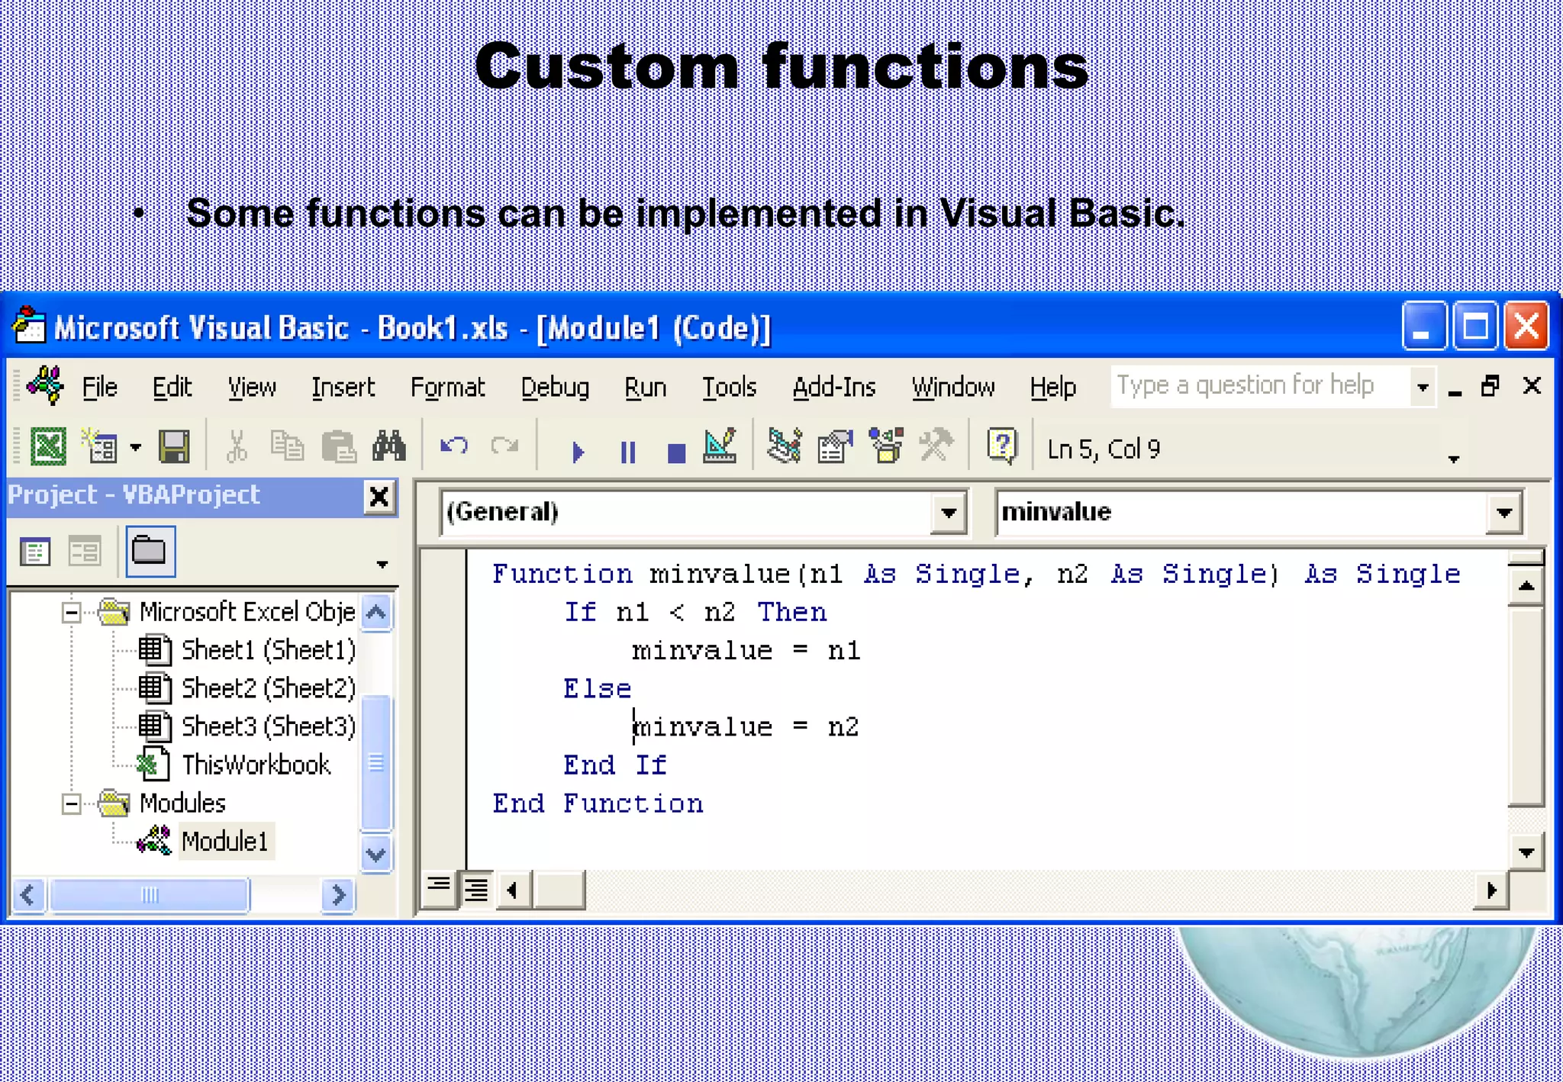Click the Save floppy disk icon

(x=174, y=446)
